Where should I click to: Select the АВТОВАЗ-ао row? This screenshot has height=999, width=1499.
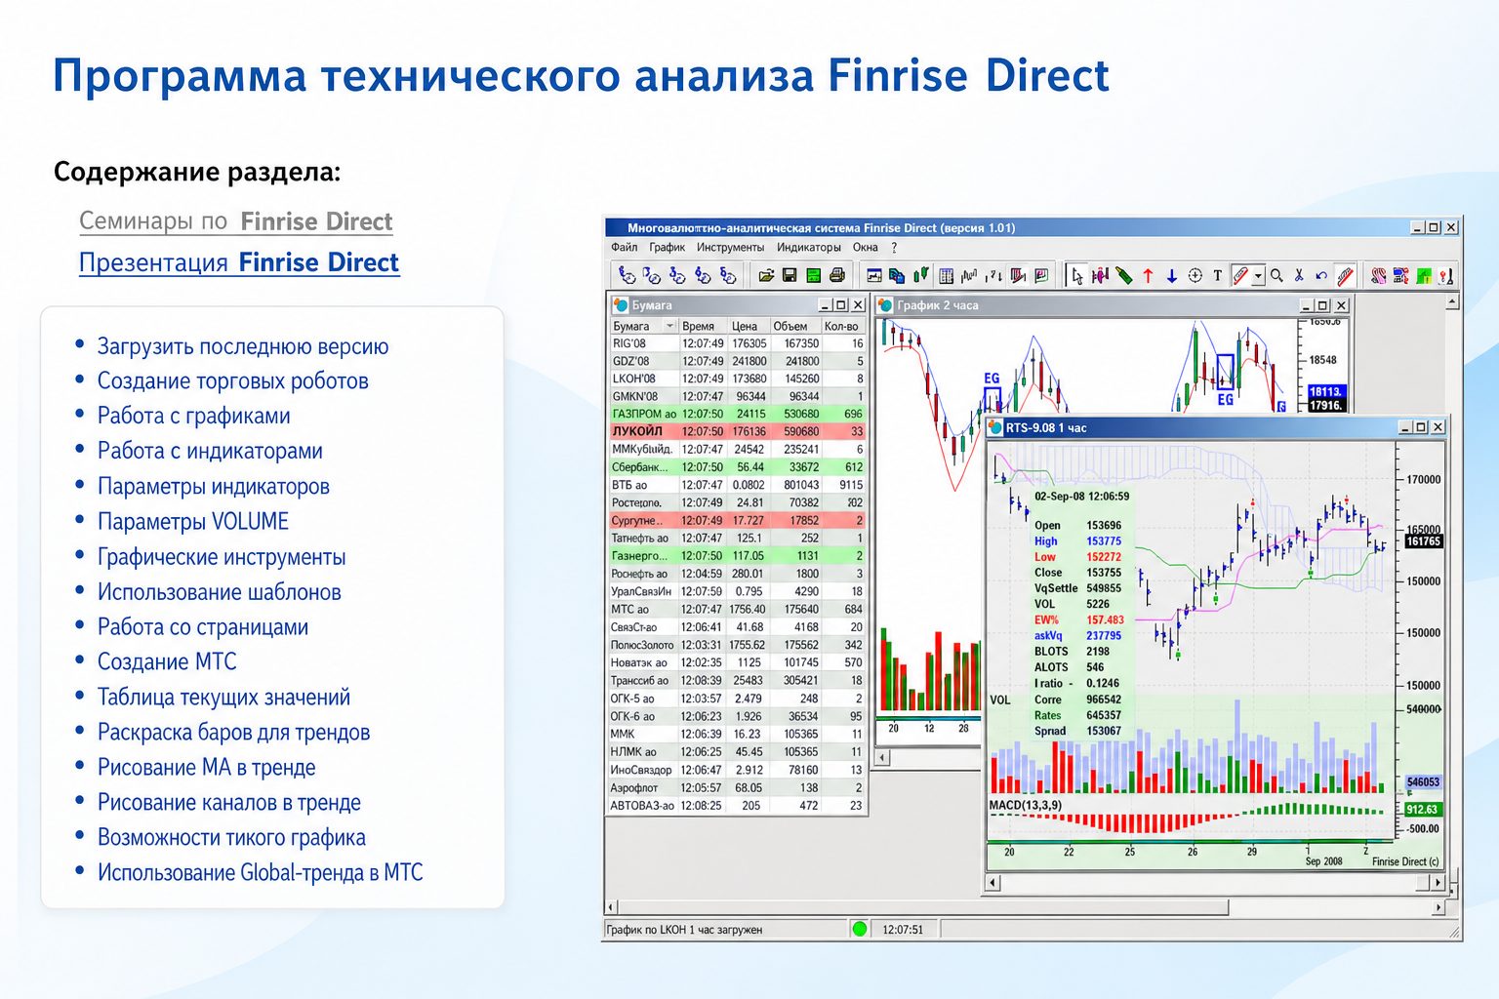click(737, 806)
